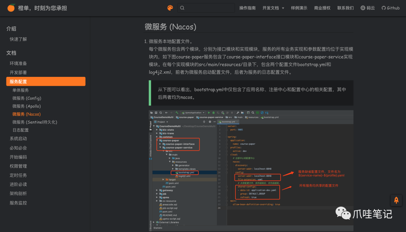Open the 联系我们 menu item
Screen dimensions: 406x232
click(345, 8)
